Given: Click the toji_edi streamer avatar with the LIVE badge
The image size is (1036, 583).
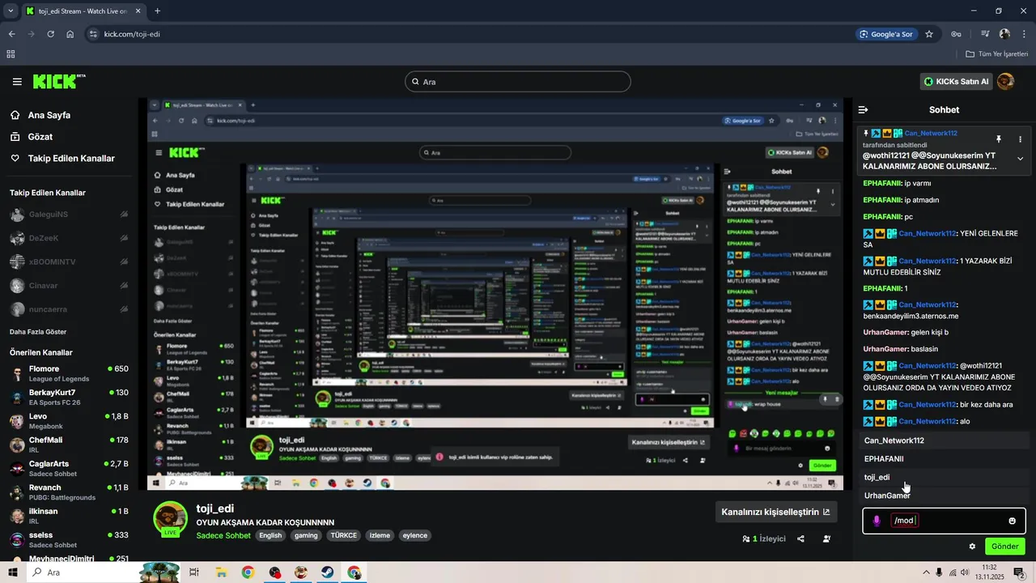Looking at the screenshot, I should (171, 519).
